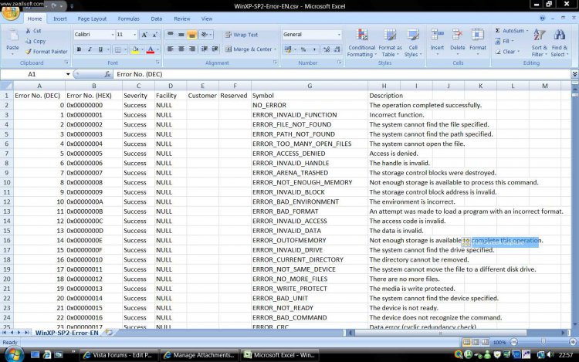Viewport: 579px width, 362px height.
Task: Decrease indent icon
Action: tap(205, 49)
